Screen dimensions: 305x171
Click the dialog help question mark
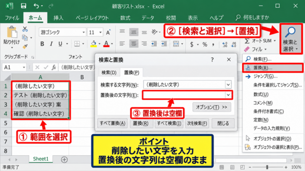pyautogui.click(x=212, y=60)
